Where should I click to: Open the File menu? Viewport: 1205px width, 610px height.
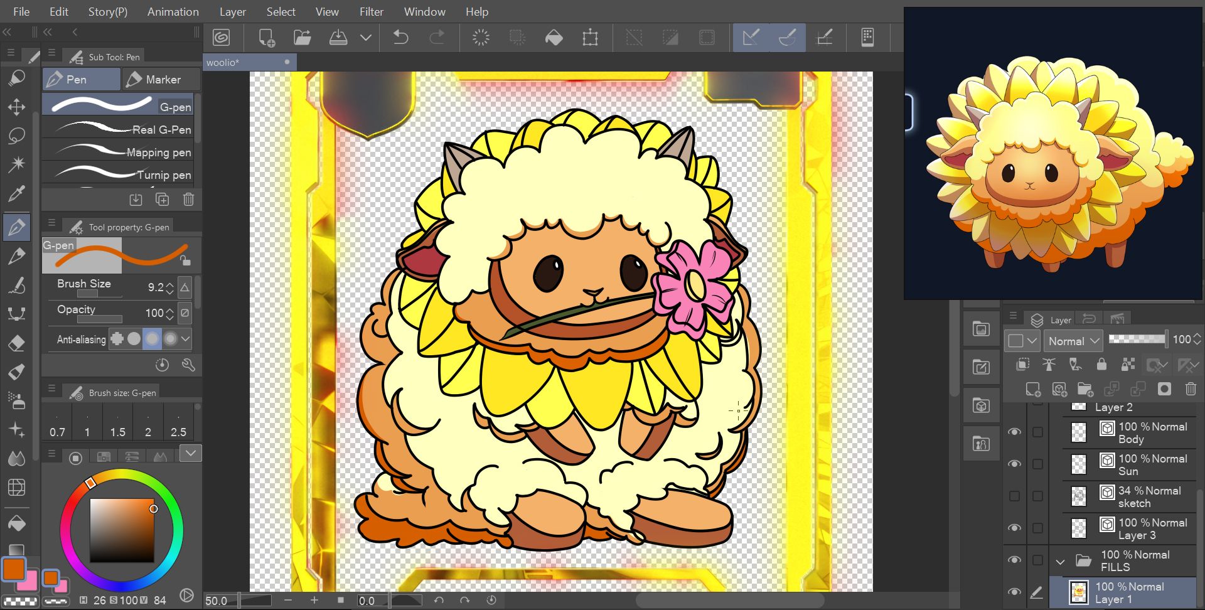click(21, 11)
